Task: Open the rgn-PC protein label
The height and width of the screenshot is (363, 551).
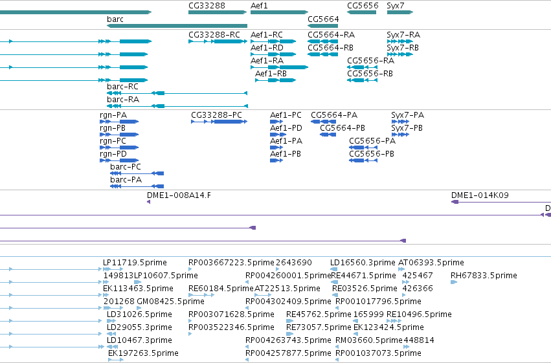Action: point(113,141)
